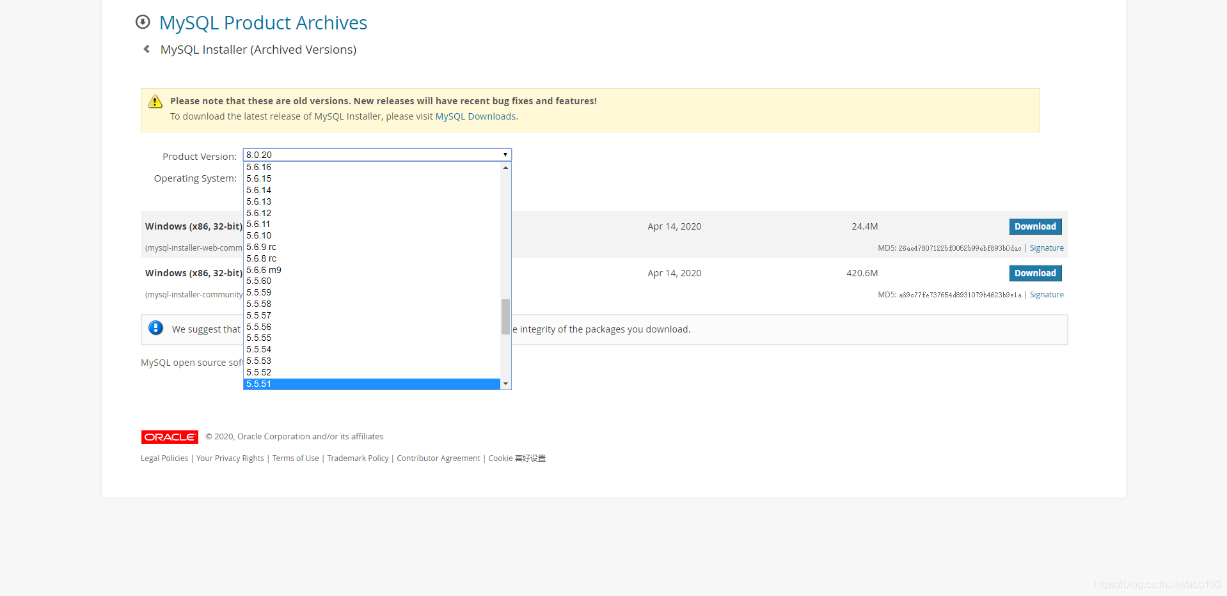The height and width of the screenshot is (596, 1227).
Task: Click the MySQL Installer (Archived Versions) text
Action: click(258, 49)
